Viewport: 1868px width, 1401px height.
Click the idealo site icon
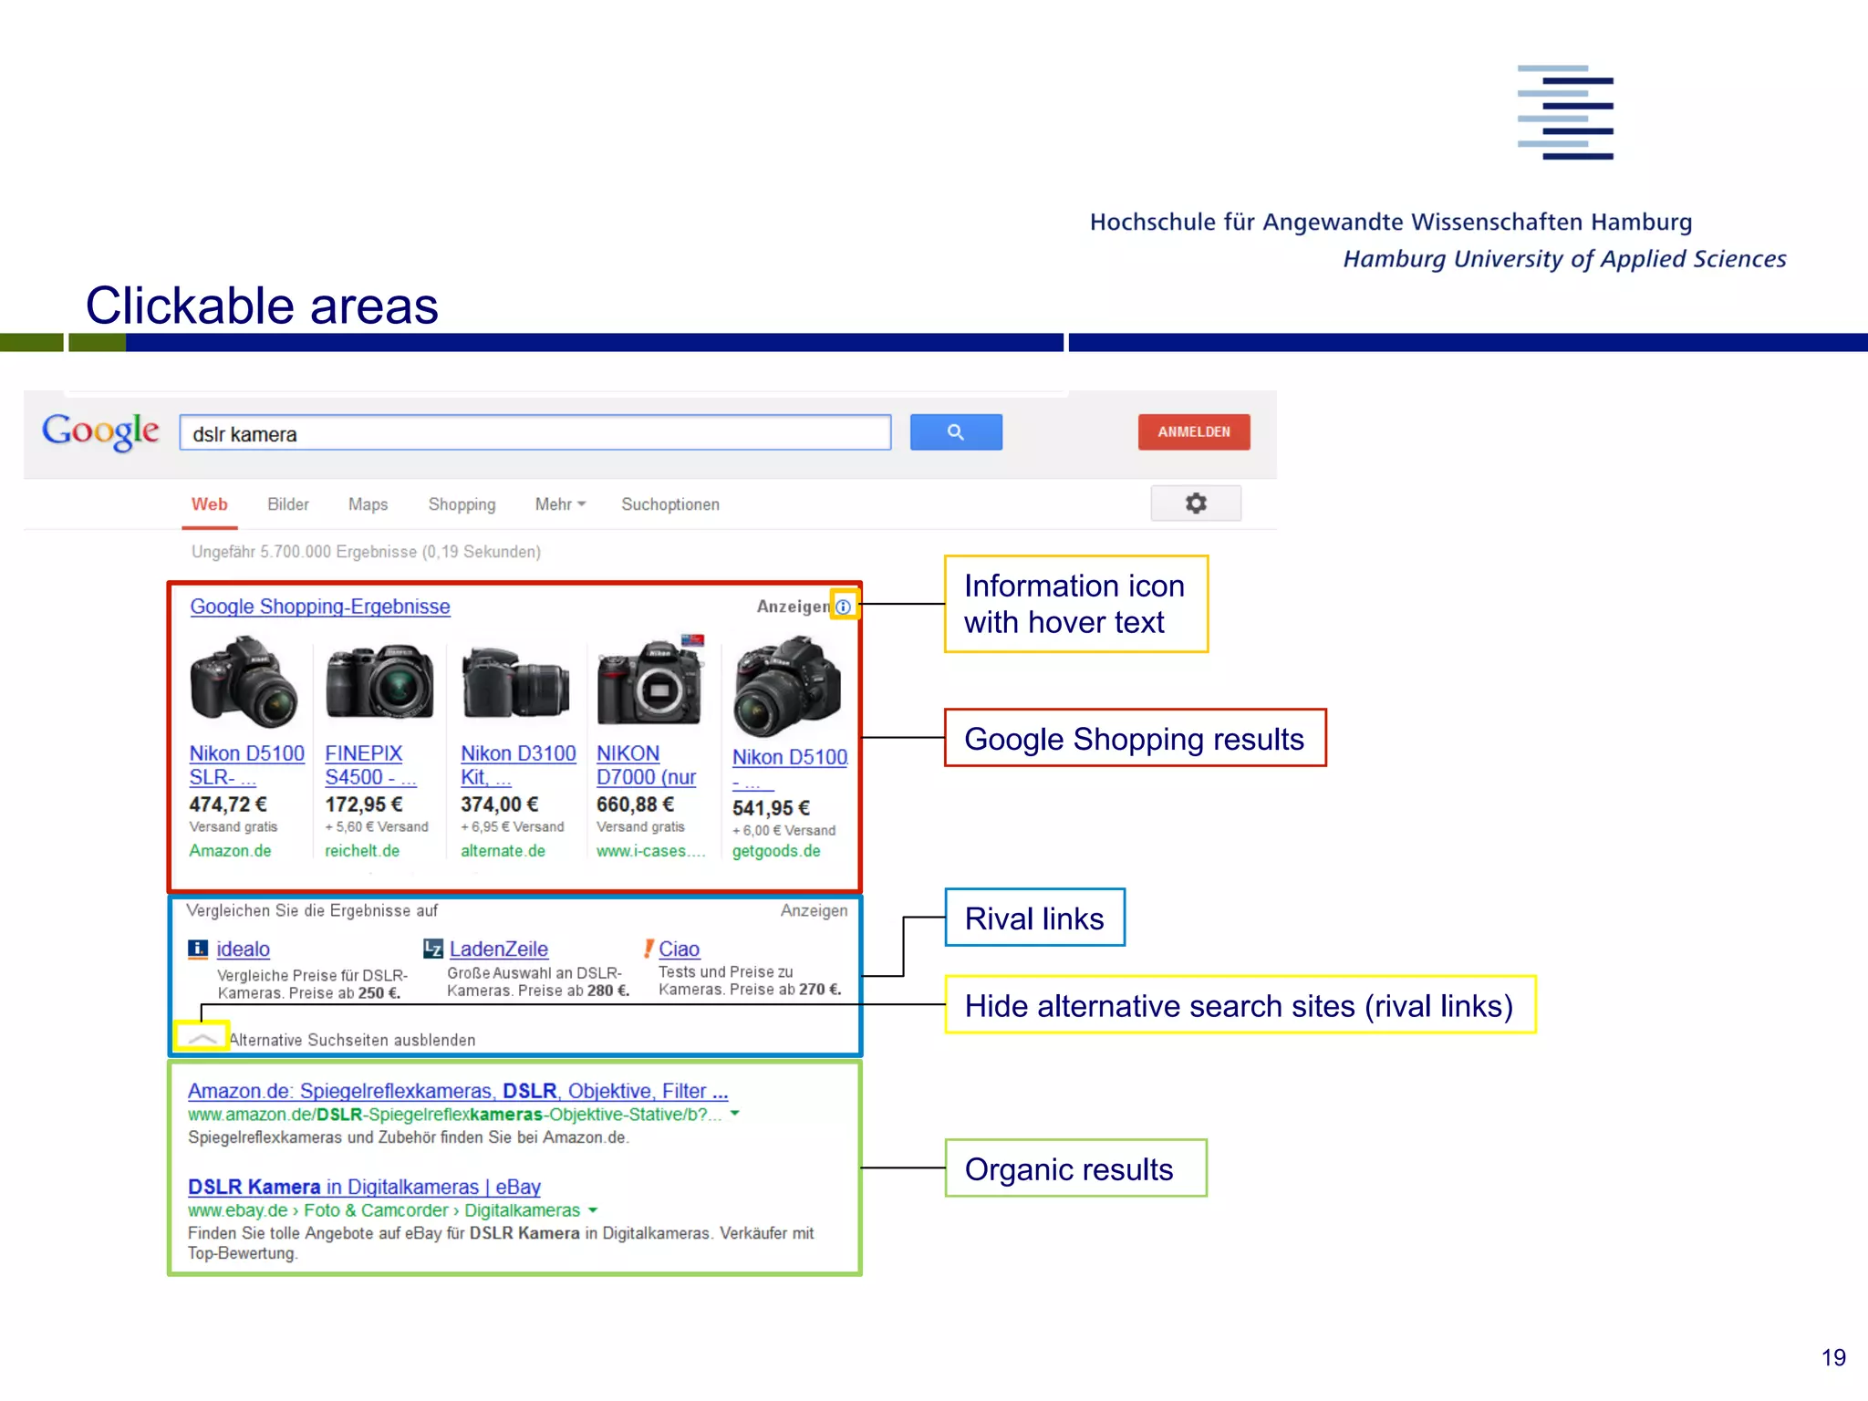click(x=198, y=950)
